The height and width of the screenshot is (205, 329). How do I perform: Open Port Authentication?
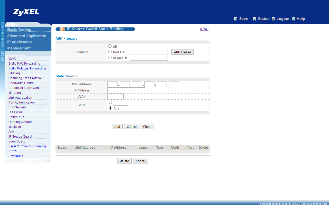(22, 102)
